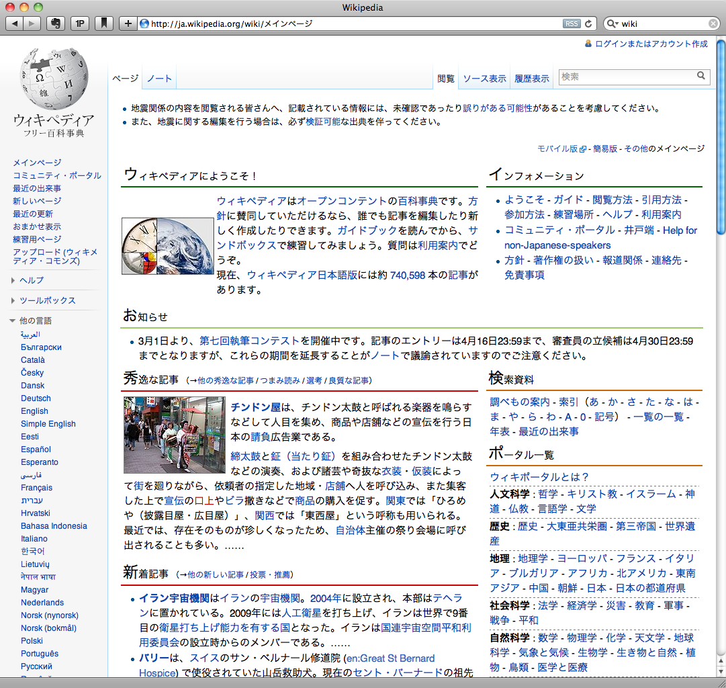This screenshot has width=726, height=688.
Task: Open メインページ in sidebar
Action: pos(37,163)
